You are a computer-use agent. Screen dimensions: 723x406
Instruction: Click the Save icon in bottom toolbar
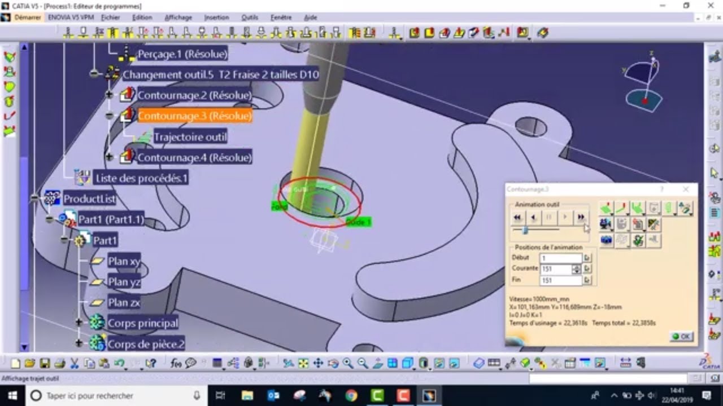(45, 364)
